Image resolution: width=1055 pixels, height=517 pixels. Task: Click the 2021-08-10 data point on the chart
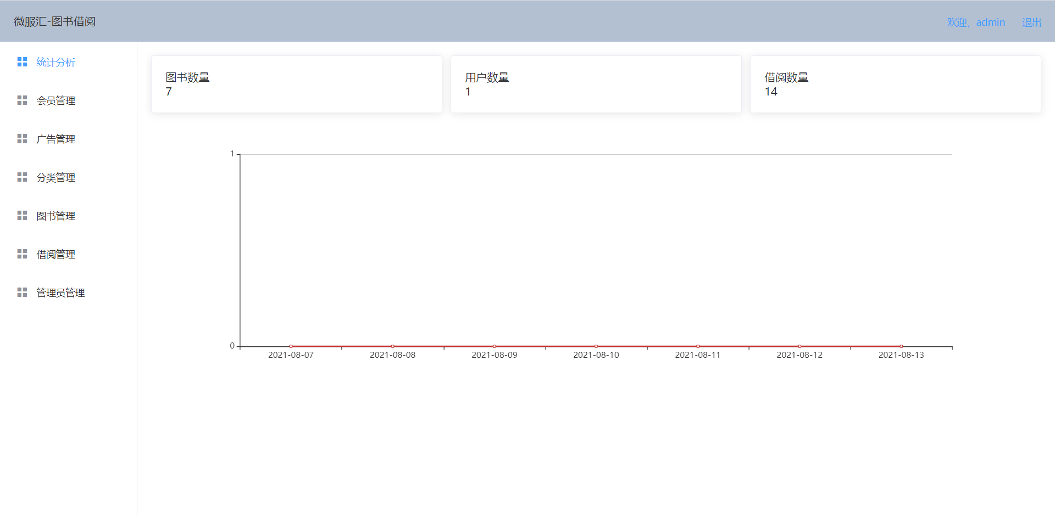[x=596, y=346]
